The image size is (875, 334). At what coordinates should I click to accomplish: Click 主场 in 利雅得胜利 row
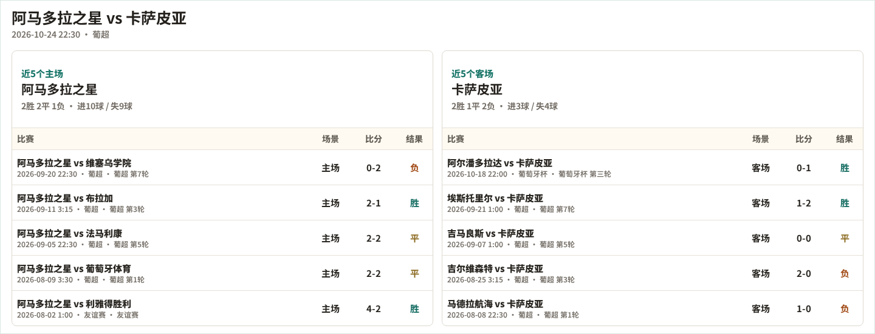tap(331, 308)
